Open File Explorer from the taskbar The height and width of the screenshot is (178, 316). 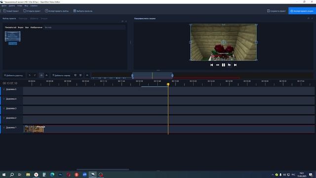tap(28, 175)
